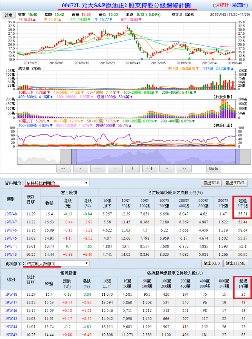
Task: Export shareholding ratio table with 匯出HTML
Action: (x=235, y=183)
